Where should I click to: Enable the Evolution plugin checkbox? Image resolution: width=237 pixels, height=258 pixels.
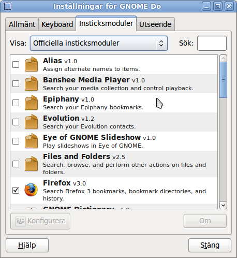tap(16, 122)
